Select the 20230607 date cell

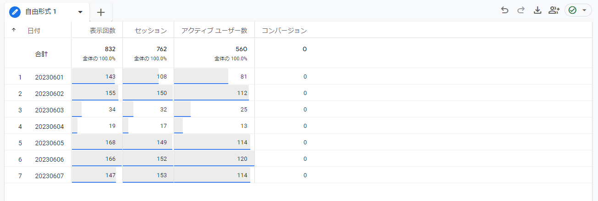49,175
